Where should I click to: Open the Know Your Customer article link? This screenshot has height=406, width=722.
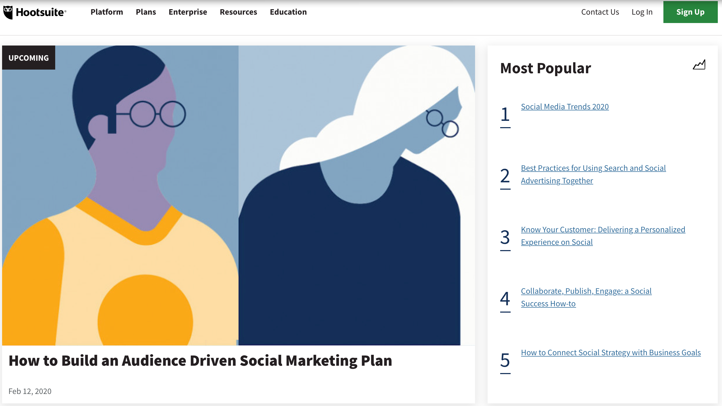coord(603,236)
